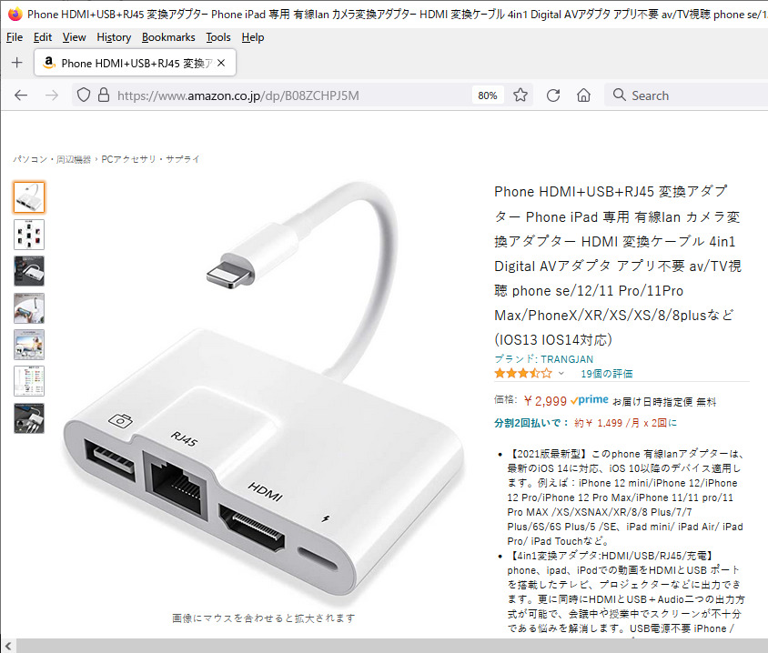Viewport: 768px width, 653px height.
Task: Click the forward navigation arrow
Action: click(52, 95)
